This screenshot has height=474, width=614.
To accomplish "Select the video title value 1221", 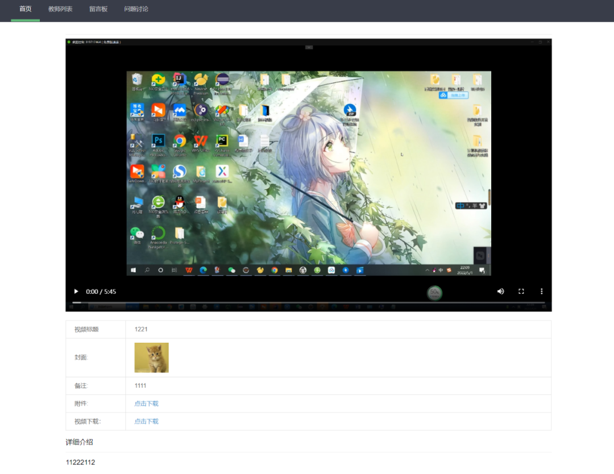I will point(141,329).
